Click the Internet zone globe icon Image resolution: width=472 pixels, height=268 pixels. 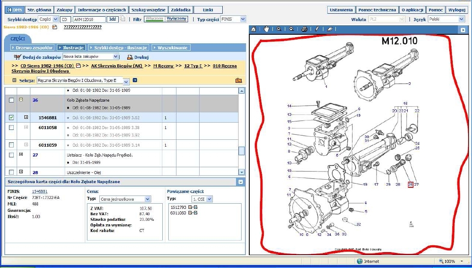[x=359, y=262]
